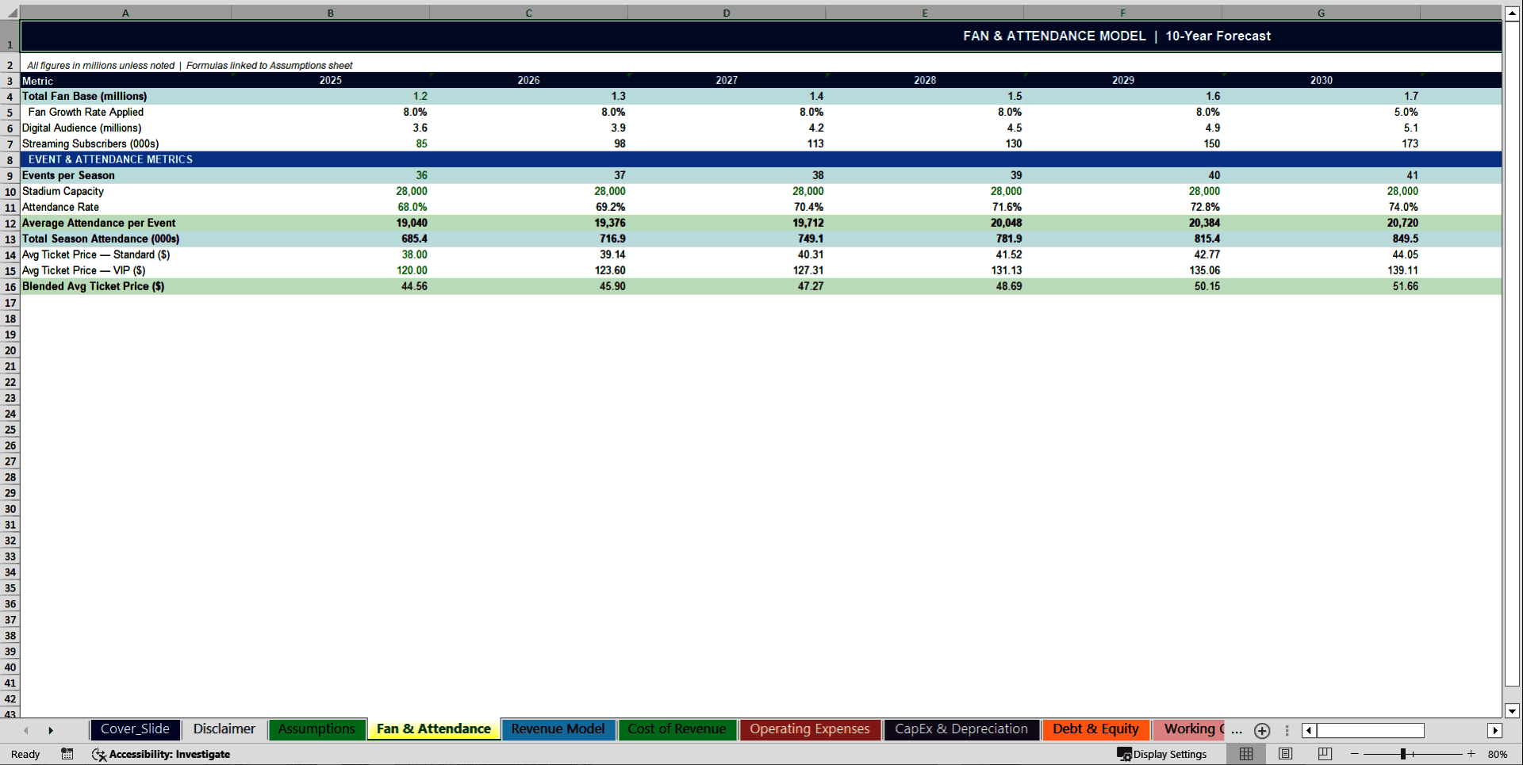The width and height of the screenshot is (1523, 765).
Task: Select the Cover_Slide sheet
Action: tap(135, 729)
